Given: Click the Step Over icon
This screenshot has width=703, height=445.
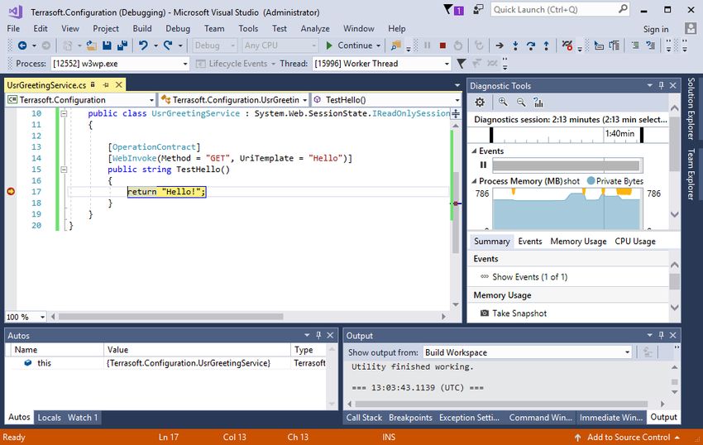Looking at the screenshot, I should coord(531,45).
